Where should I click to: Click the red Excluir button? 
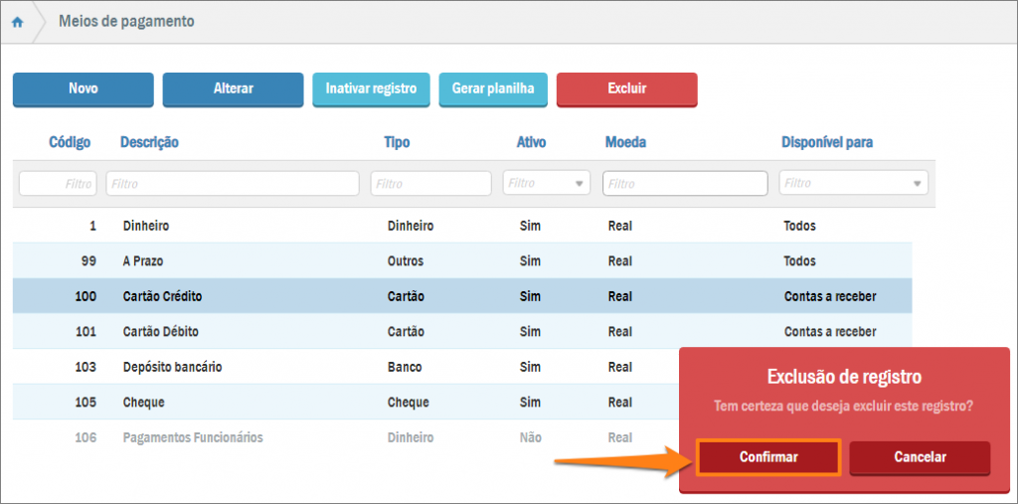[x=626, y=88]
